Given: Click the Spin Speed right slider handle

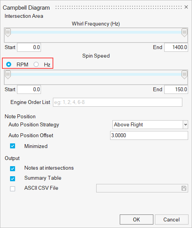Looking at the screenshot, I should 184,75.
